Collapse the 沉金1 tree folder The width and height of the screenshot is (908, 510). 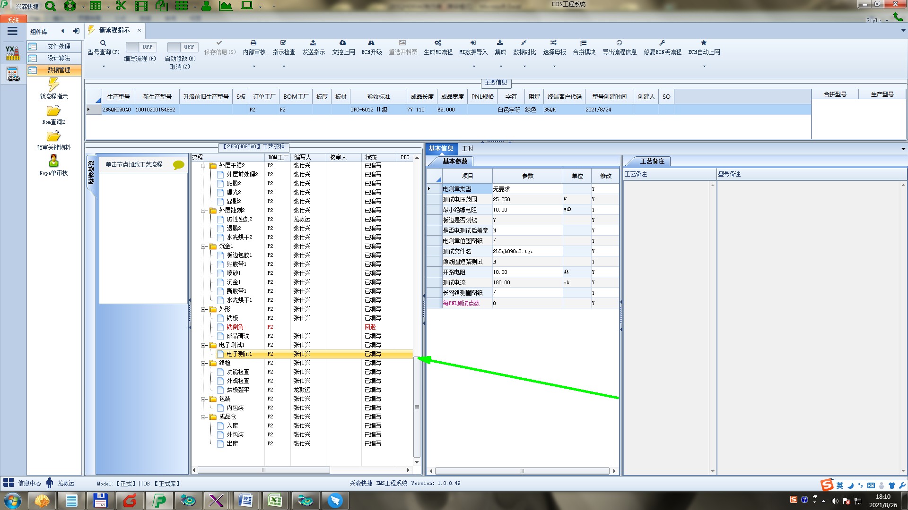point(203,246)
